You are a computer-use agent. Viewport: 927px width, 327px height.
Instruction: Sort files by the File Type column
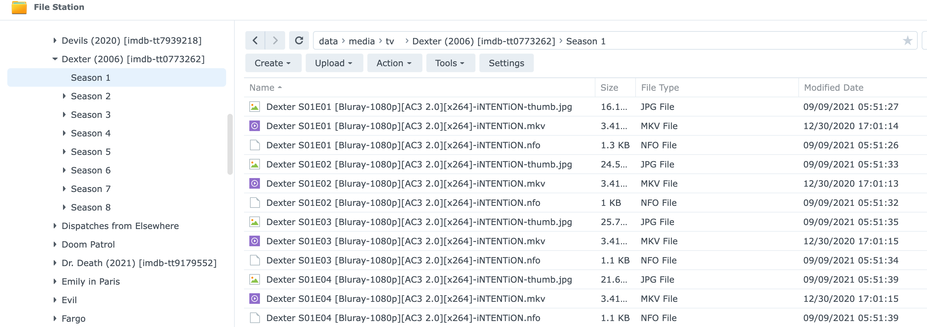click(x=717, y=88)
